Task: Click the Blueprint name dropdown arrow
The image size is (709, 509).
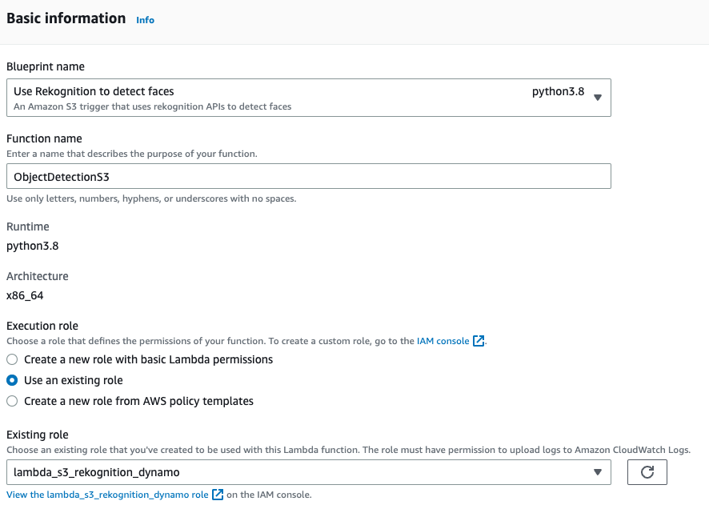Action: tap(599, 98)
